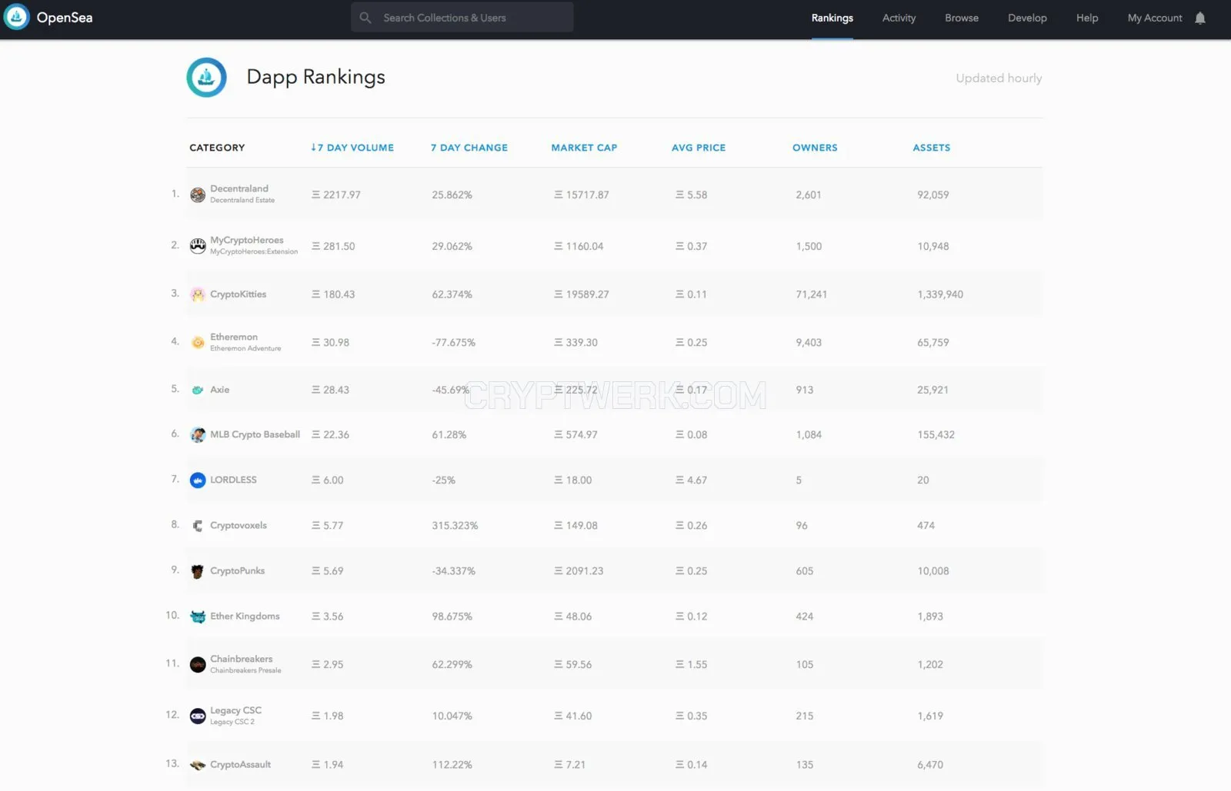The width and height of the screenshot is (1231, 791).
Task: Click the Category column header
Action: pyautogui.click(x=217, y=148)
